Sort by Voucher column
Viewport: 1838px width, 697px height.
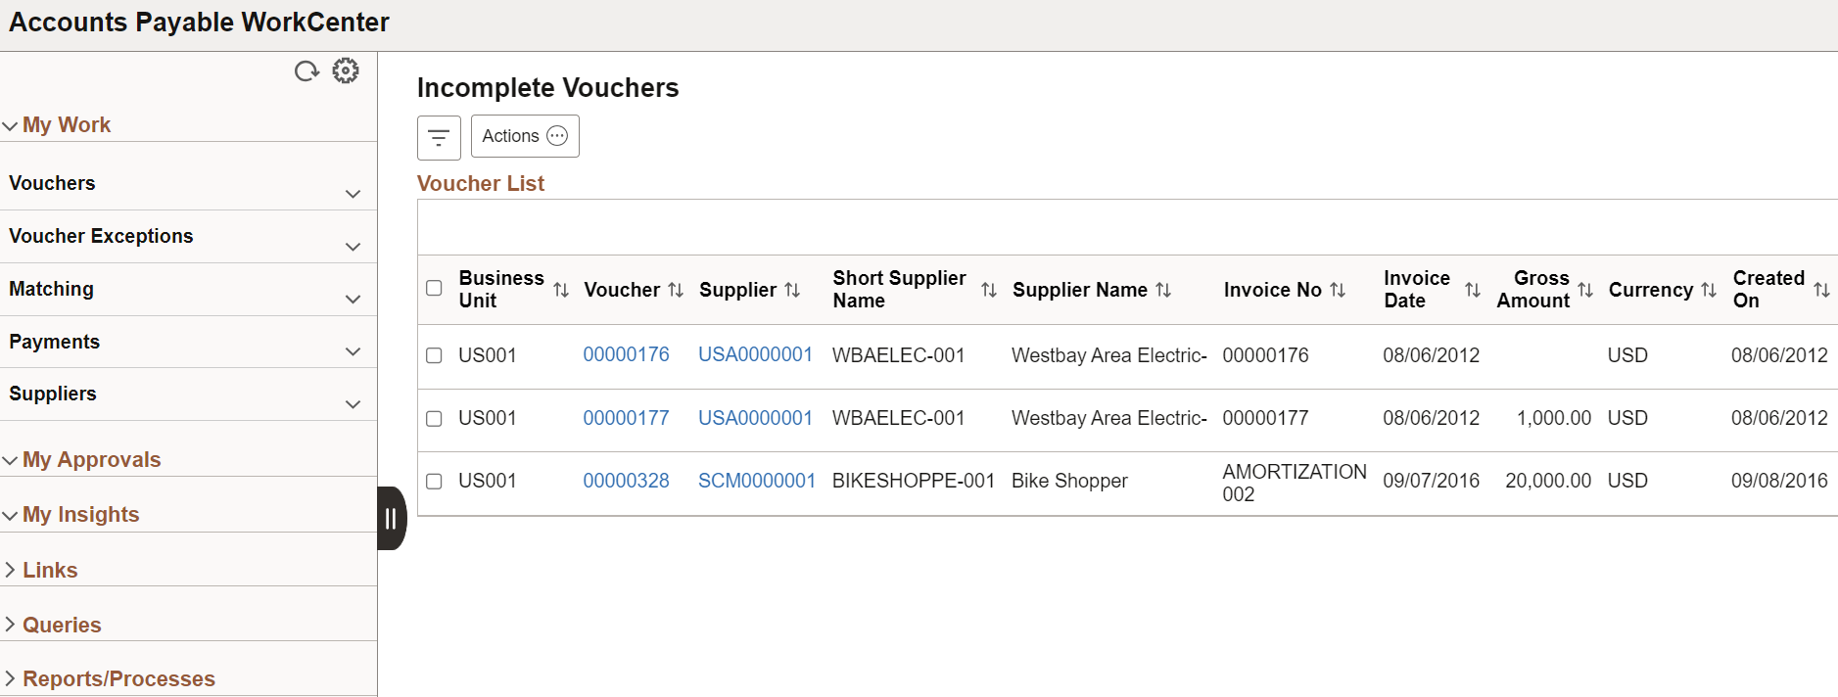click(676, 290)
